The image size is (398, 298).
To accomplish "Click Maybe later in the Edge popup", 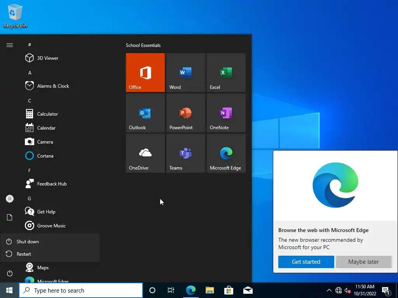I will 363,262.
